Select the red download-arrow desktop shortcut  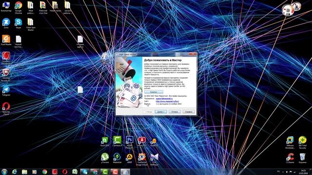point(142,141)
